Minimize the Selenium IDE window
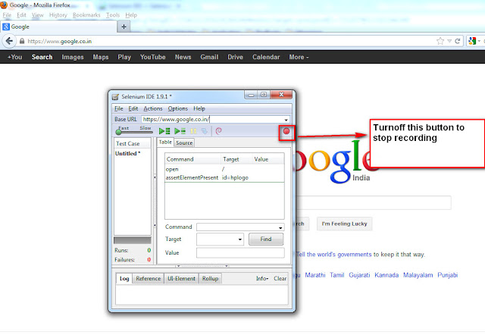 pyautogui.click(x=251, y=95)
